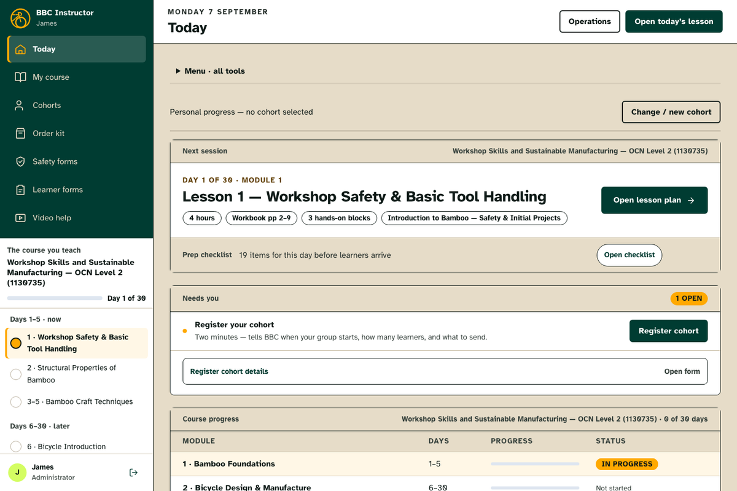737x491 pixels.
Task: Click the 1 OPEN badge
Action: pyautogui.click(x=689, y=298)
